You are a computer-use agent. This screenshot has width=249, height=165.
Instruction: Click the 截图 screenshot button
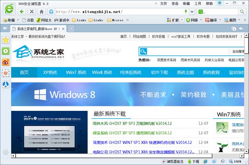pos(230,20)
